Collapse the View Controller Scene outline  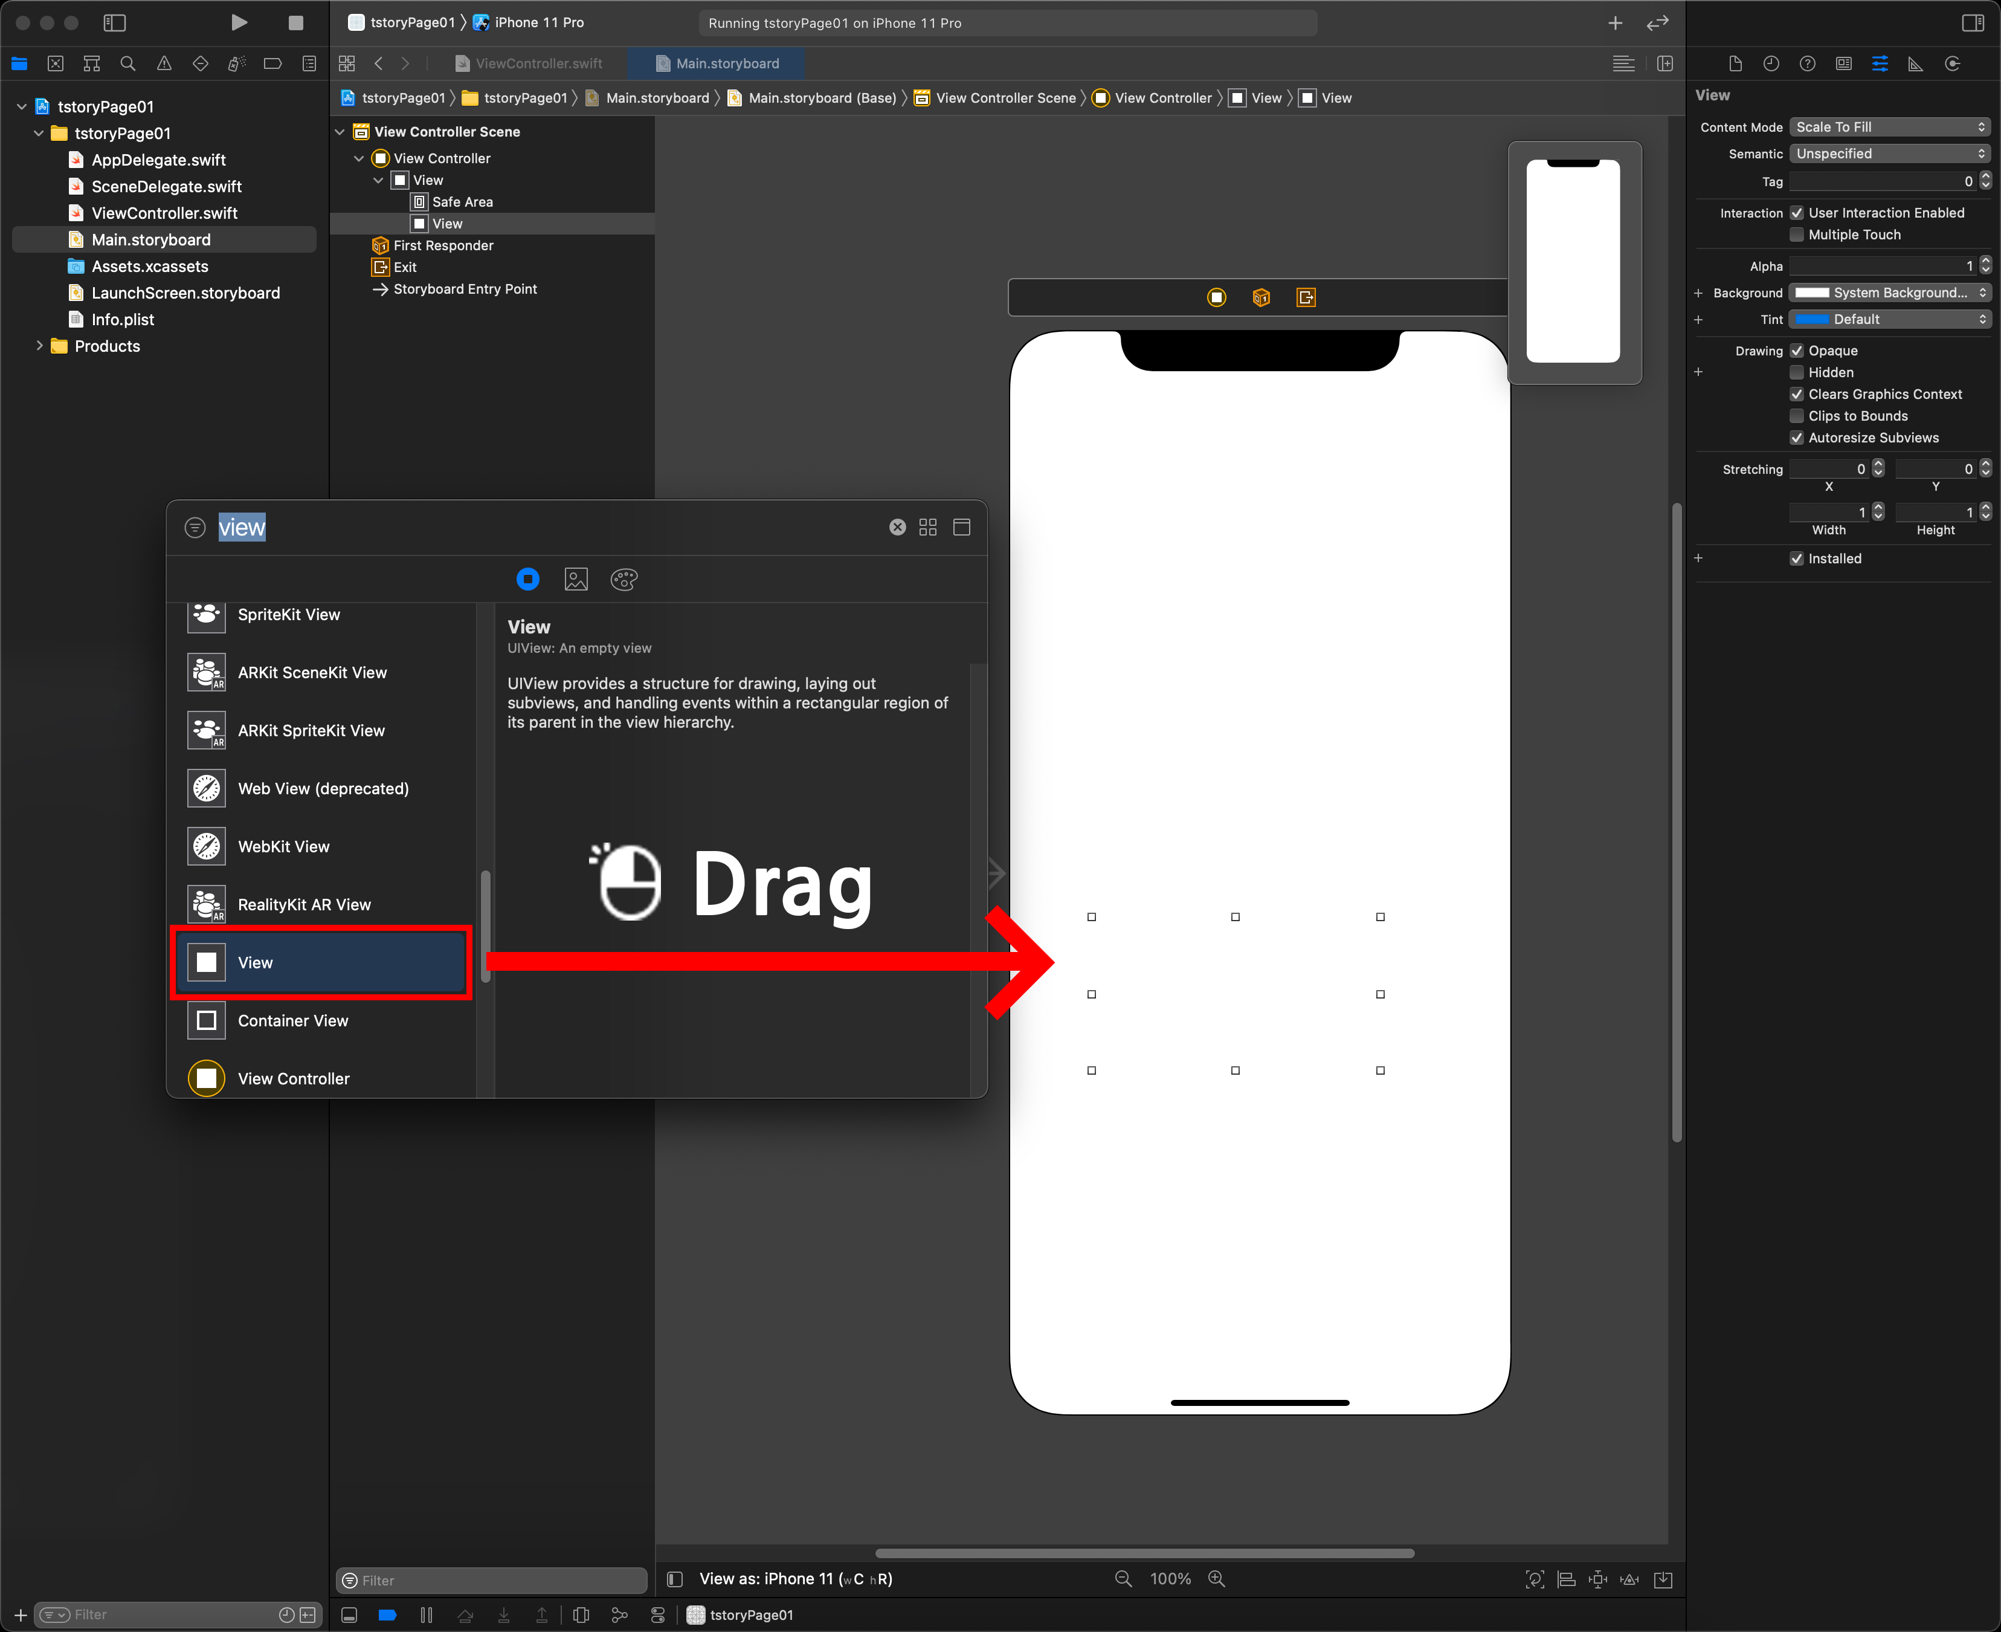click(340, 132)
